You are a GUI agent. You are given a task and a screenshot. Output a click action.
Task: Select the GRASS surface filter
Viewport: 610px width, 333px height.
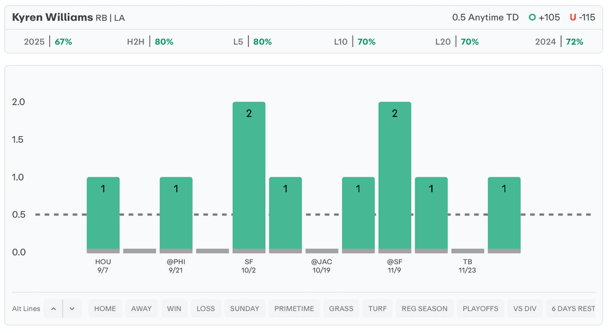341,309
